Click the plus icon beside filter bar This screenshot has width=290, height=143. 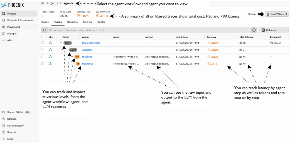tap(254, 30)
